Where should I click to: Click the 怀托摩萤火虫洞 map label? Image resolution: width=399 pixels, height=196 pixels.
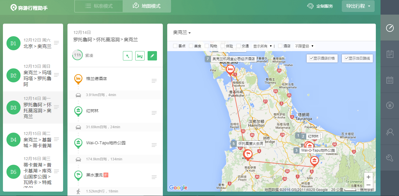(248, 144)
